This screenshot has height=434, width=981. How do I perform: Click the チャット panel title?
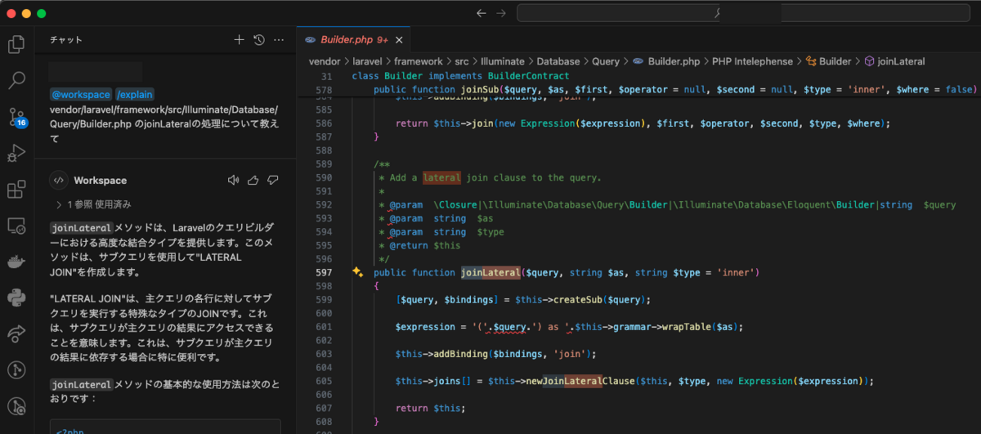[x=66, y=39]
